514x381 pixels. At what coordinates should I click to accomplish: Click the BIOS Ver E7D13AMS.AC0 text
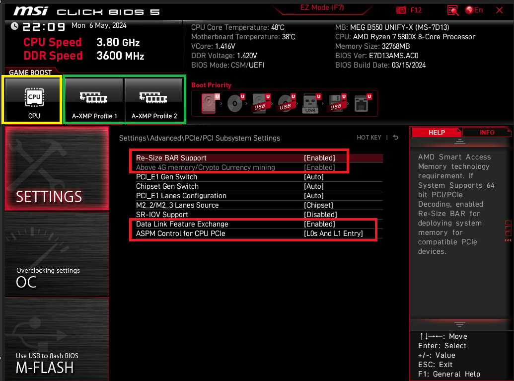376,56
